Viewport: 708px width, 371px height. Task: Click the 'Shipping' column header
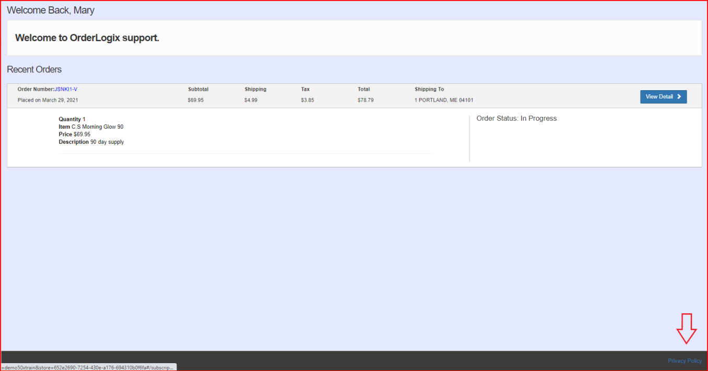(x=255, y=89)
